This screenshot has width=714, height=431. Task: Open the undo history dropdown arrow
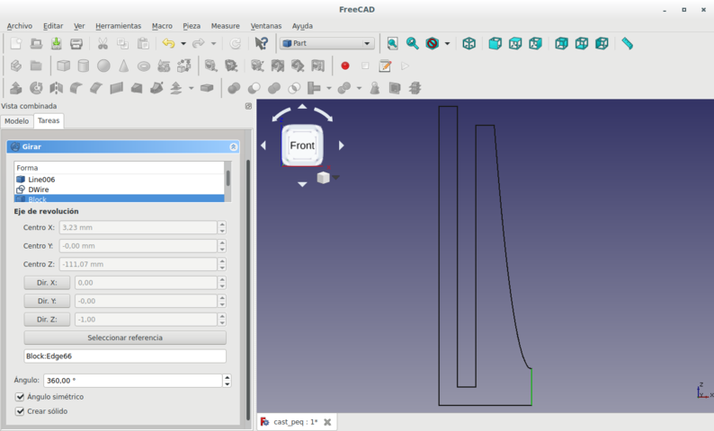point(183,43)
